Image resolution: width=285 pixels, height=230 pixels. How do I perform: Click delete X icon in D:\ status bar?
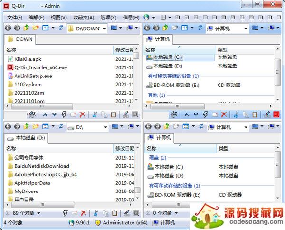pyautogui.click(x=84, y=213)
